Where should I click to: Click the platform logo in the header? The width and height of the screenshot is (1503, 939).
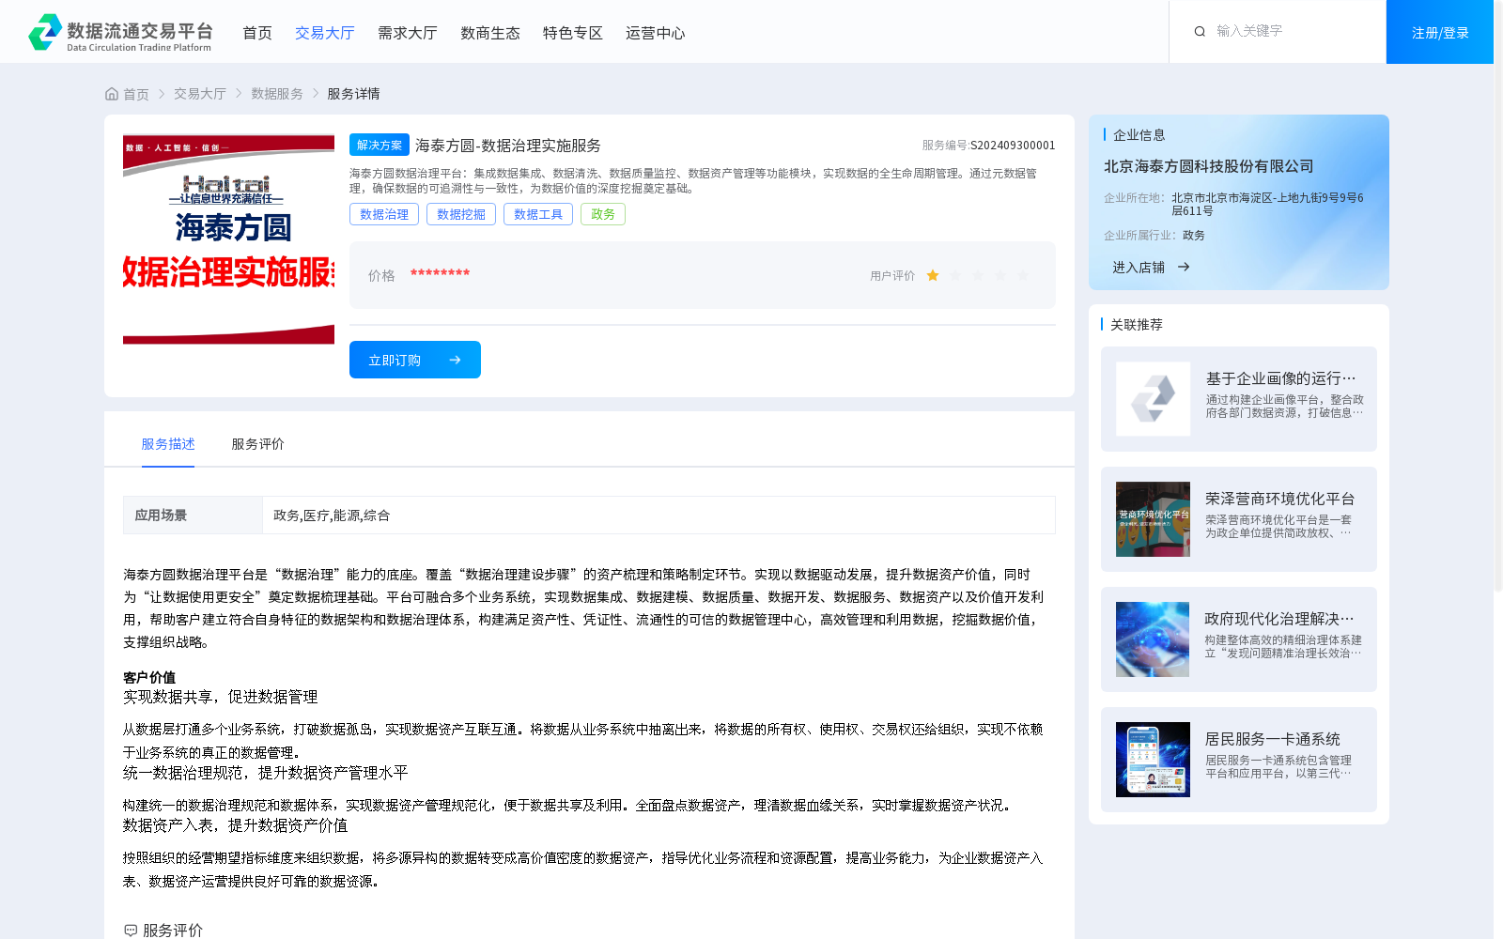click(x=120, y=32)
